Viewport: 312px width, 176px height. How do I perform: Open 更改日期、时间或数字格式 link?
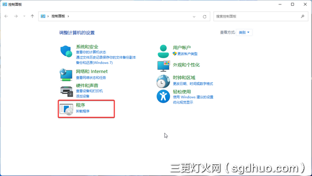click(x=193, y=84)
